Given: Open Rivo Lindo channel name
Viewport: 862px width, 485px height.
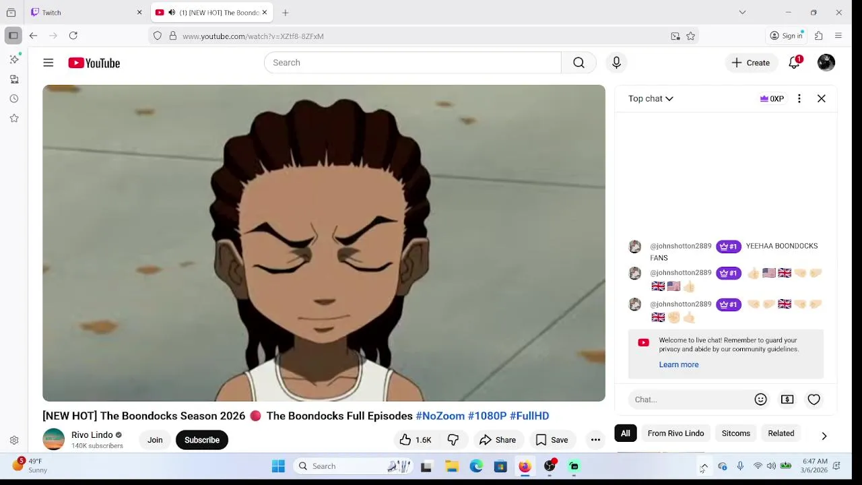Looking at the screenshot, I should click(x=92, y=435).
